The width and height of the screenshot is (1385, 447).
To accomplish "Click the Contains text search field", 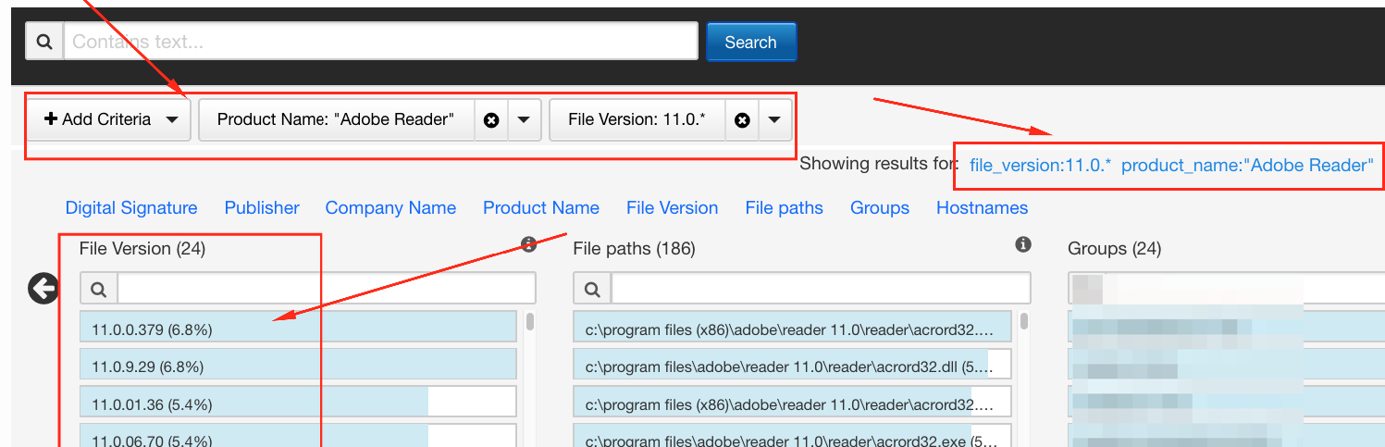I will click(380, 42).
